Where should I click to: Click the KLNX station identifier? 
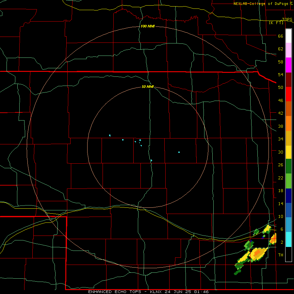[156, 292]
